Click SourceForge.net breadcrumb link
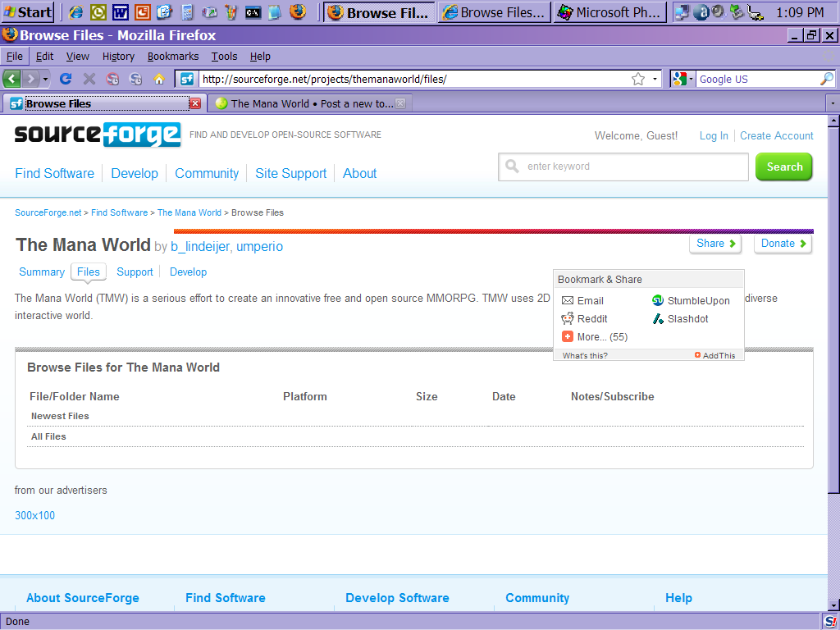This screenshot has height=630, width=840. click(48, 212)
